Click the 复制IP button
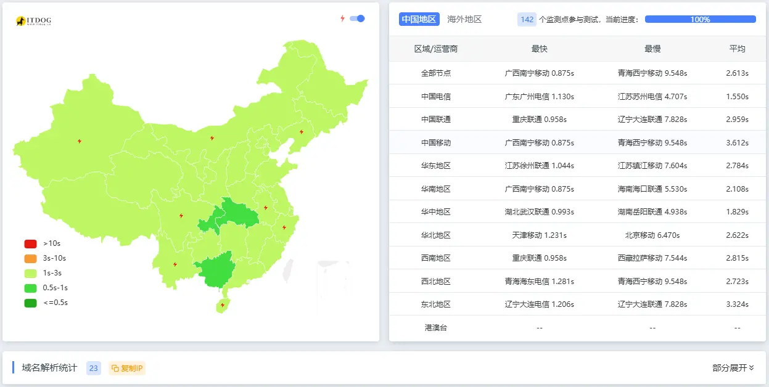 (126, 368)
